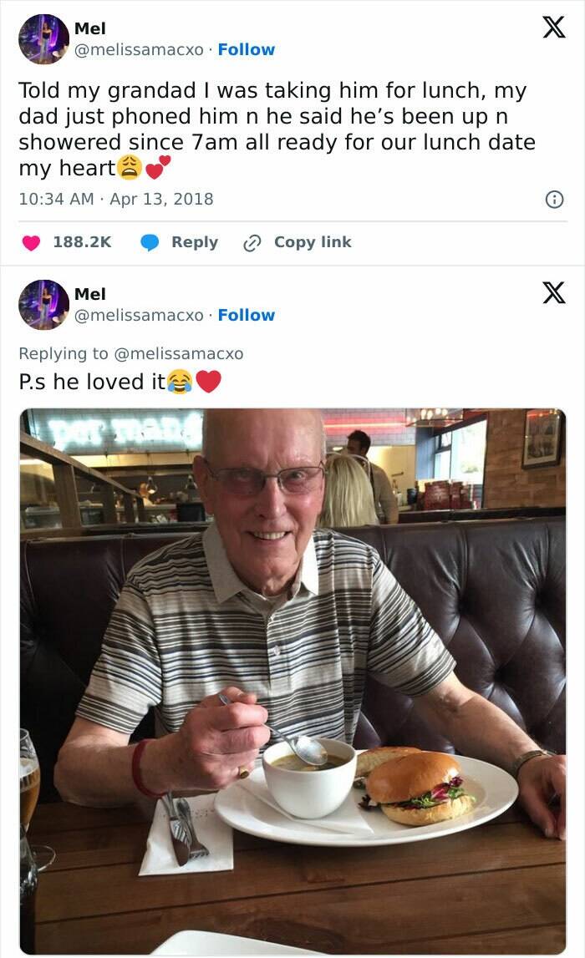Click the Replying to @melissamacxo mention

pos(179,354)
